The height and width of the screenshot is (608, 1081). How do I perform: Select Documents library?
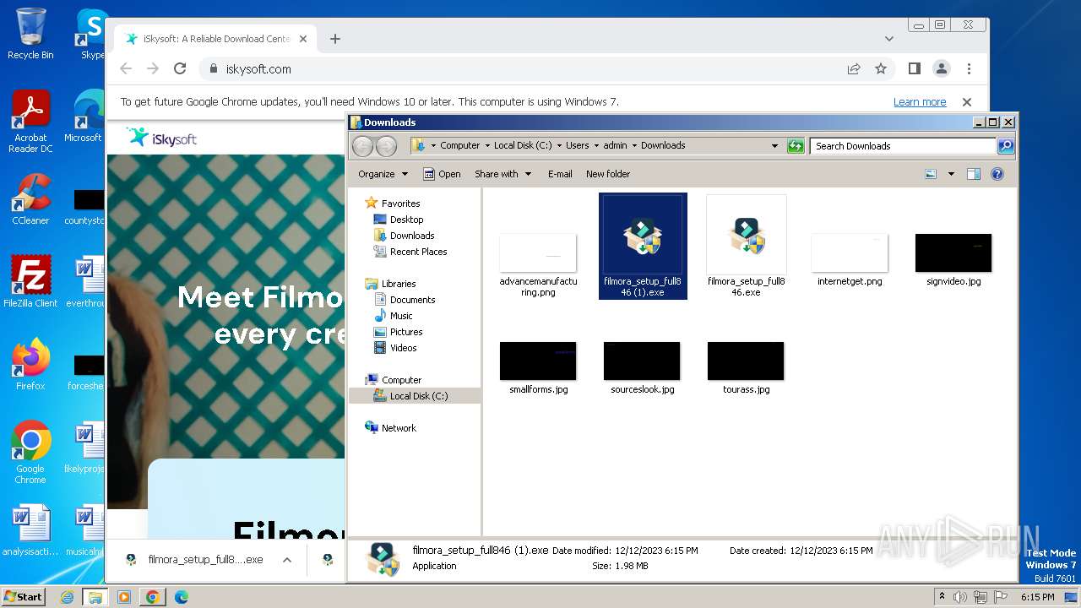coord(412,300)
